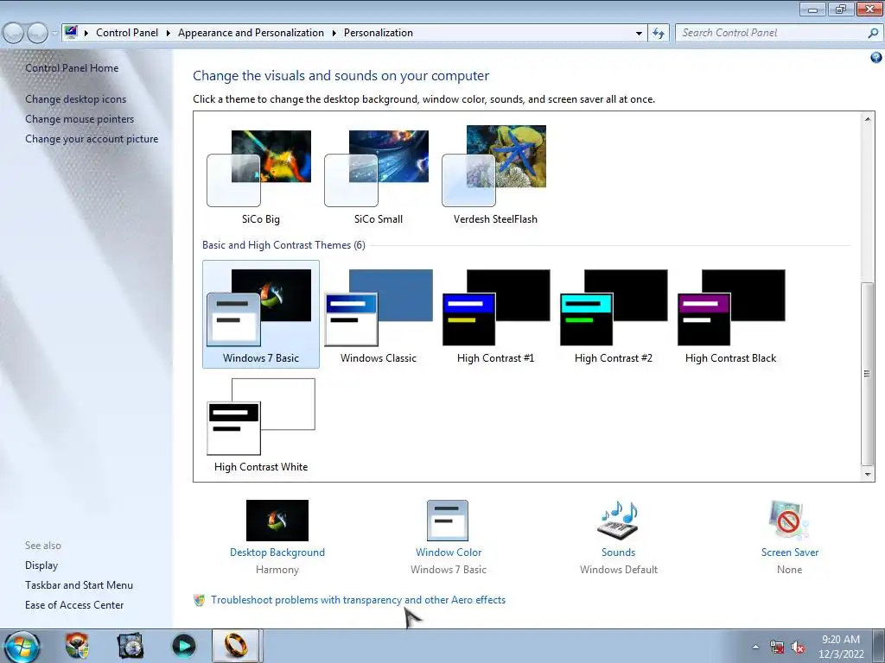Image resolution: width=885 pixels, height=663 pixels.
Task: Open the address bar history dropdown
Action: tap(639, 34)
